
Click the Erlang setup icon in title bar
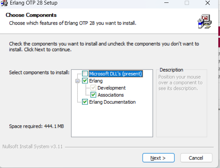[x=4, y=3]
